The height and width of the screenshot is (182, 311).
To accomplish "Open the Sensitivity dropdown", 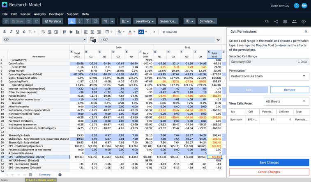I will click(145, 21).
